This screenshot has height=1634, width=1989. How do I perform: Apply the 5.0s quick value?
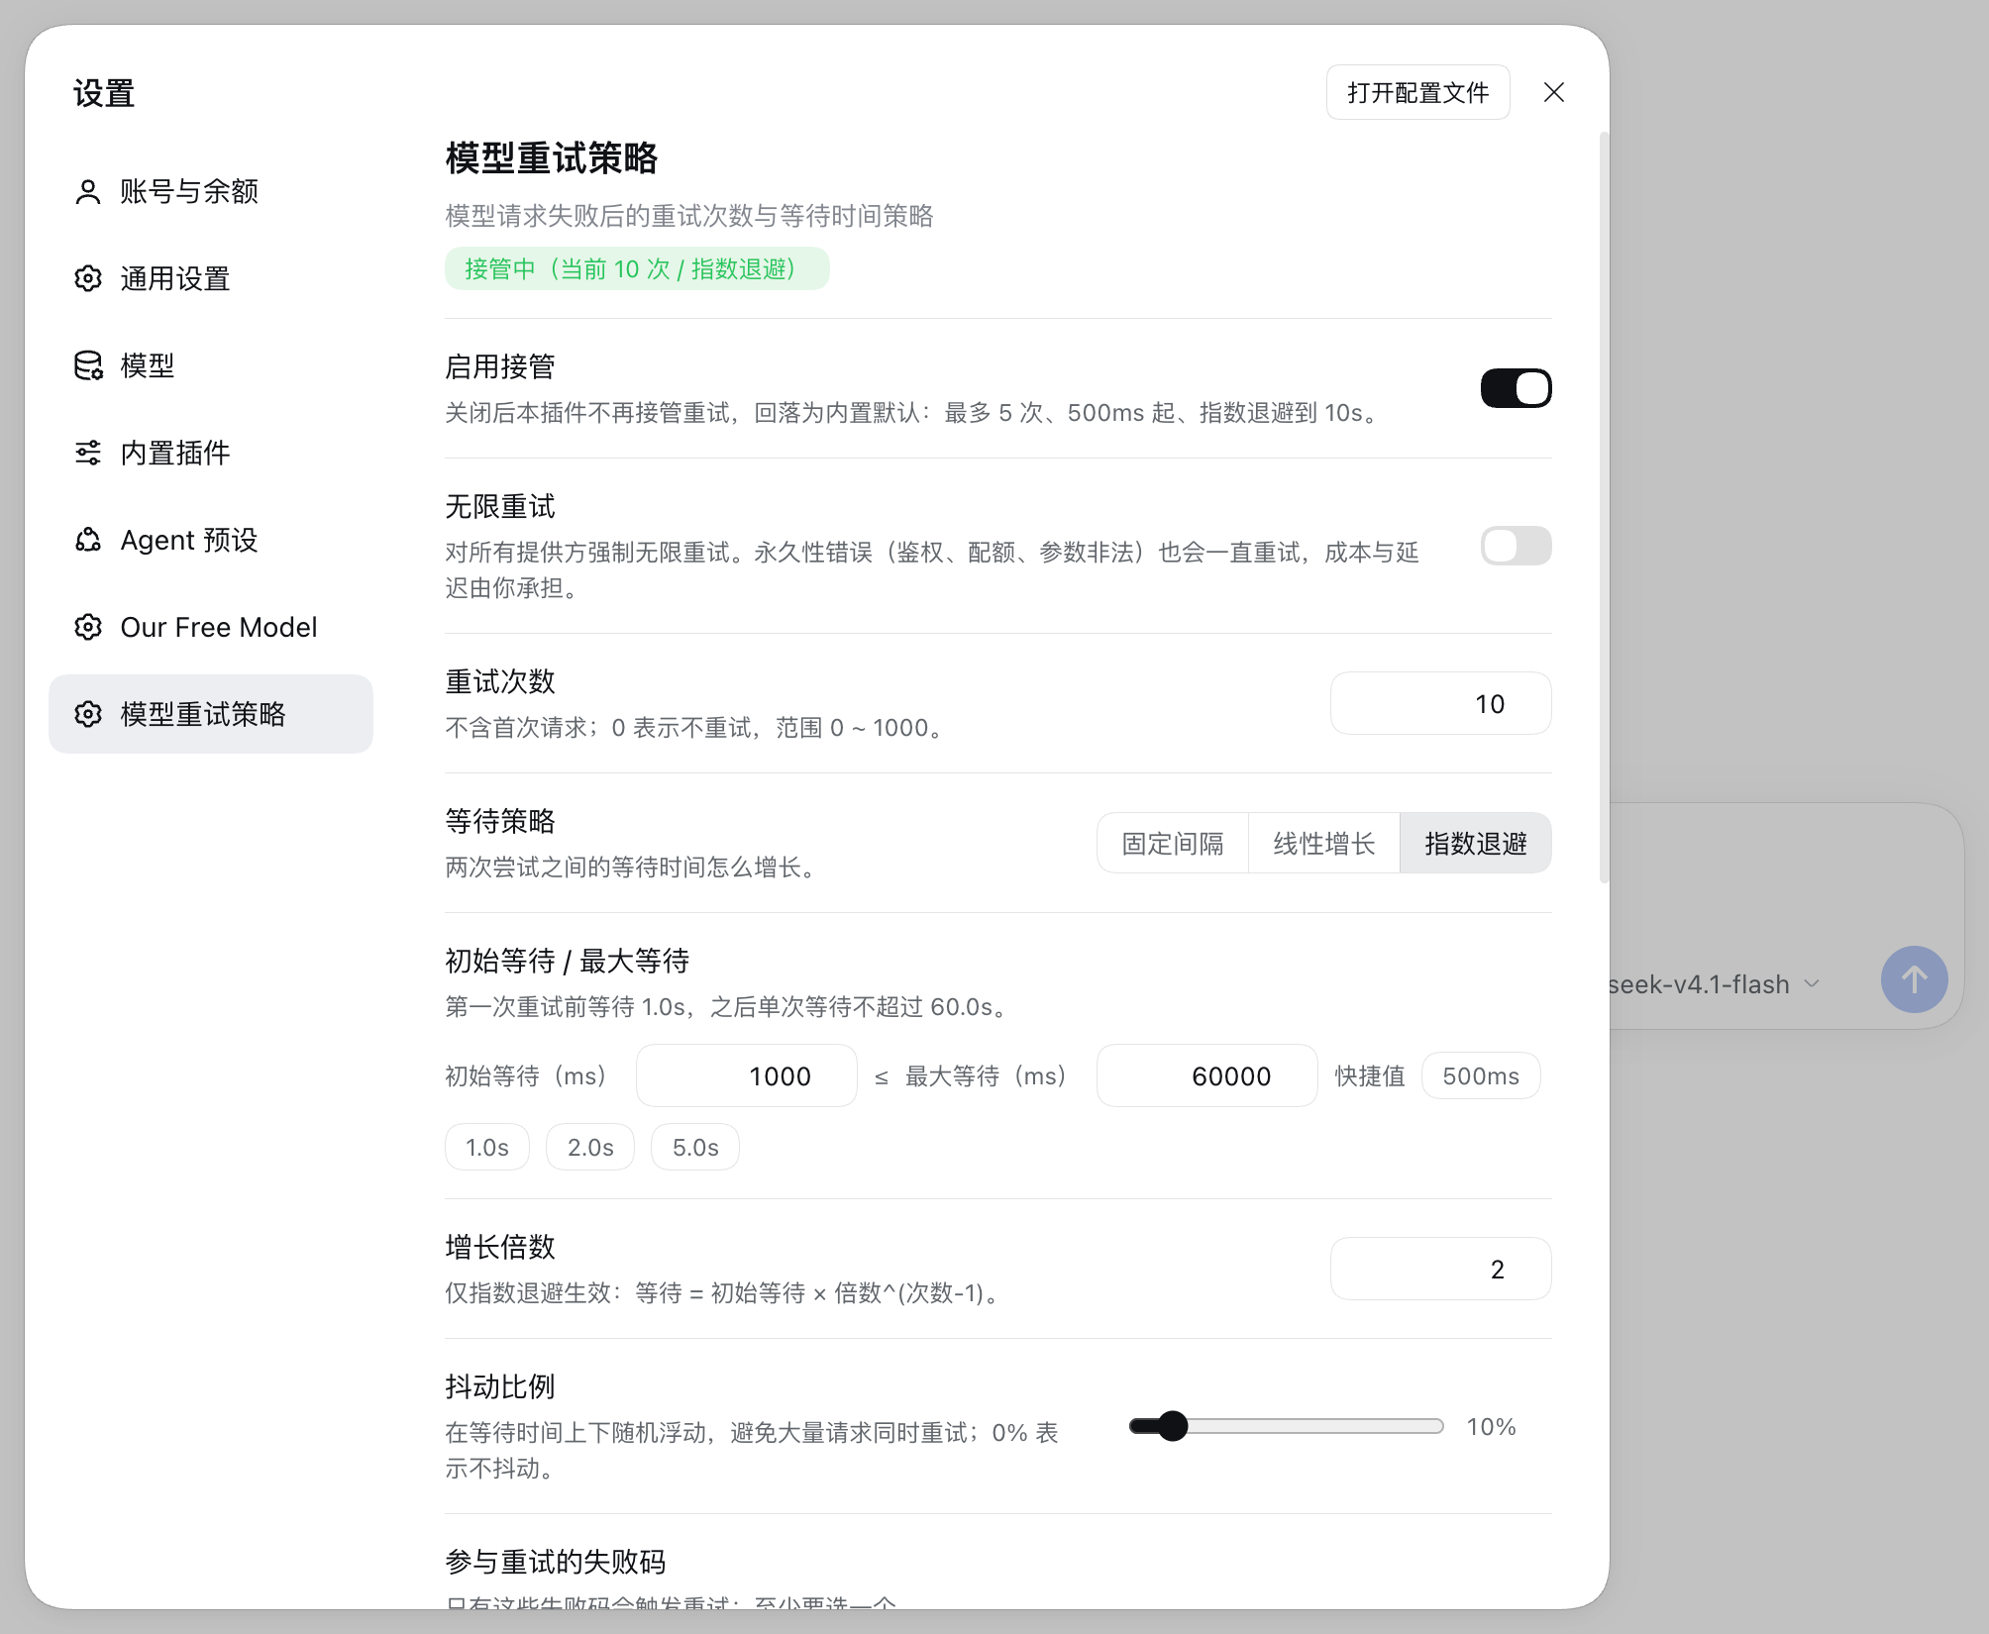point(695,1147)
